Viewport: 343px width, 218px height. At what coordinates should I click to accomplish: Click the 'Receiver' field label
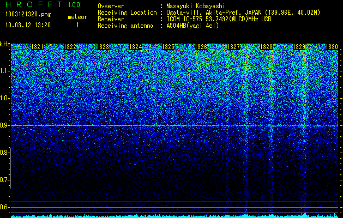(111, 19)
